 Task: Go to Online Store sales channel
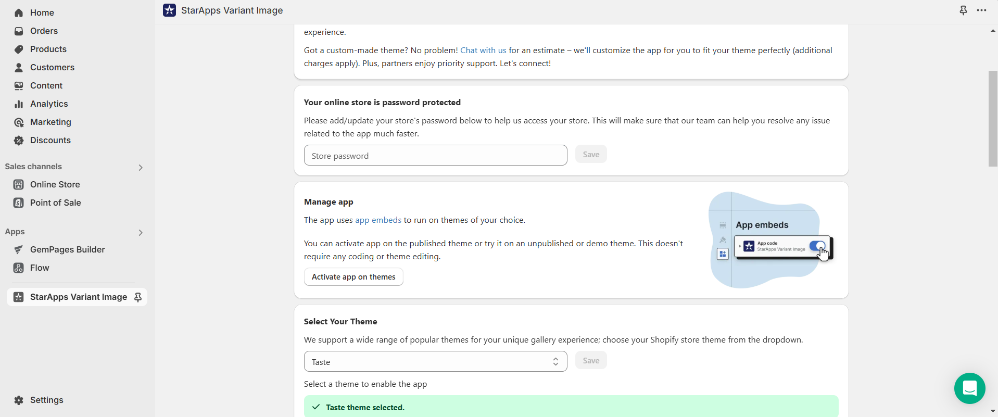55,185
